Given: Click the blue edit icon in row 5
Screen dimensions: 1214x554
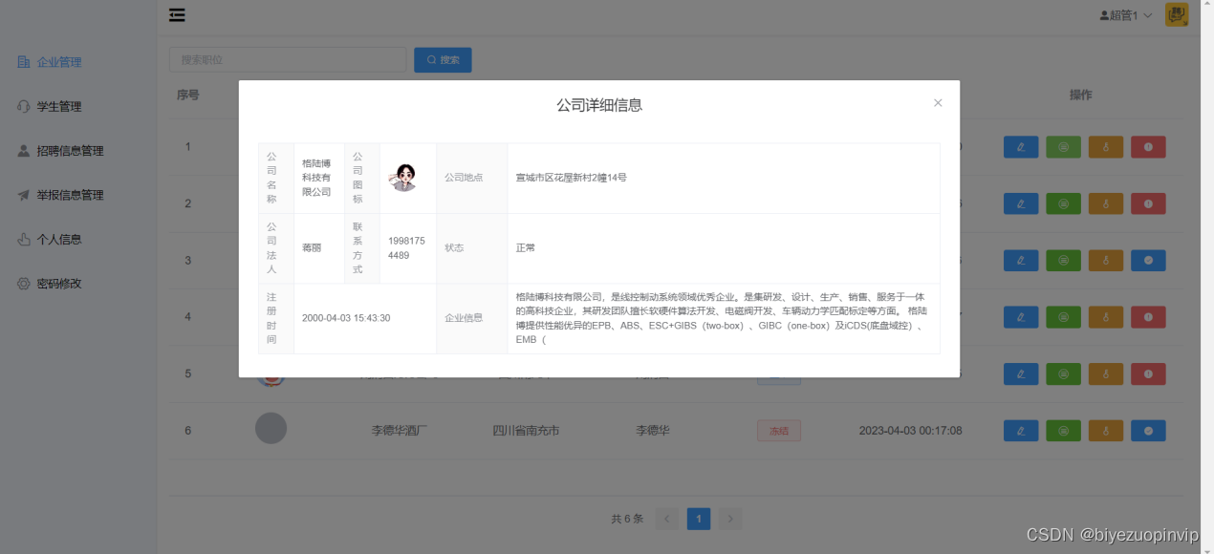Looking at the screenshot, I should pyautogui.click(x=1021, y=373).
